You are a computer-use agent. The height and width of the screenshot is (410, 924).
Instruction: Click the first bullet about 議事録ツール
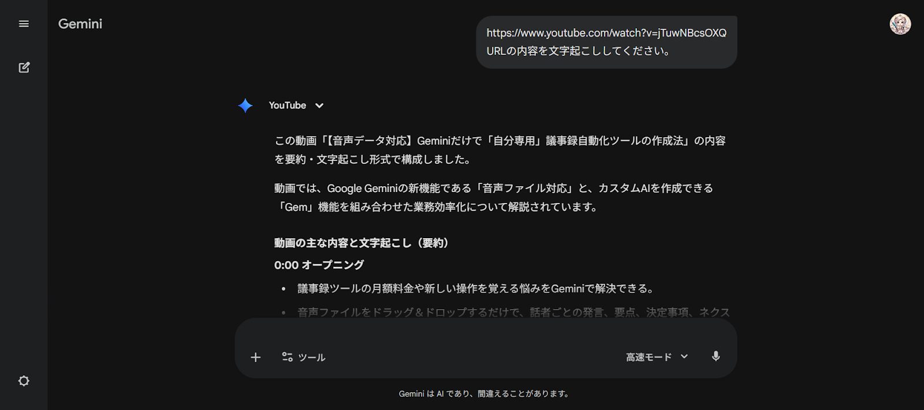point(475,288)
